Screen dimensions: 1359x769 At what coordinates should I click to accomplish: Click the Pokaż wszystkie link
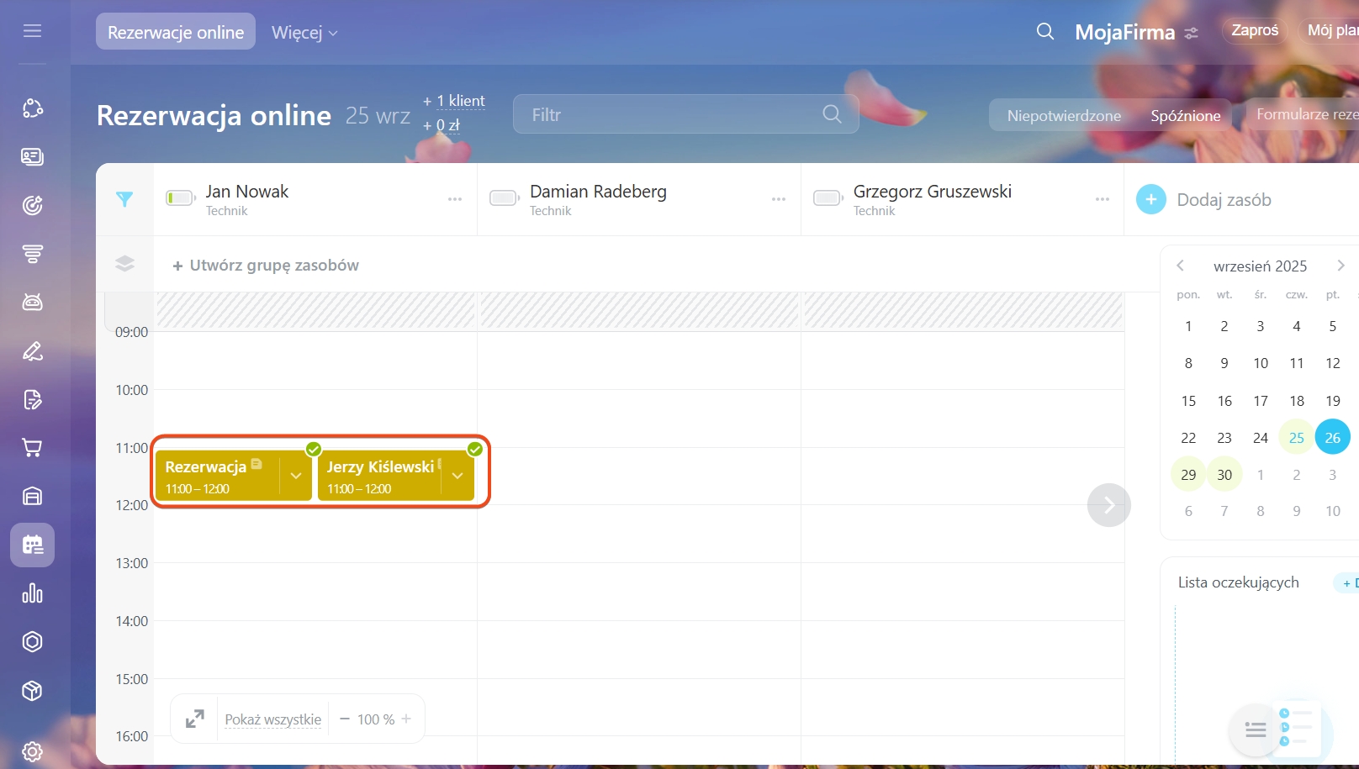272,719
